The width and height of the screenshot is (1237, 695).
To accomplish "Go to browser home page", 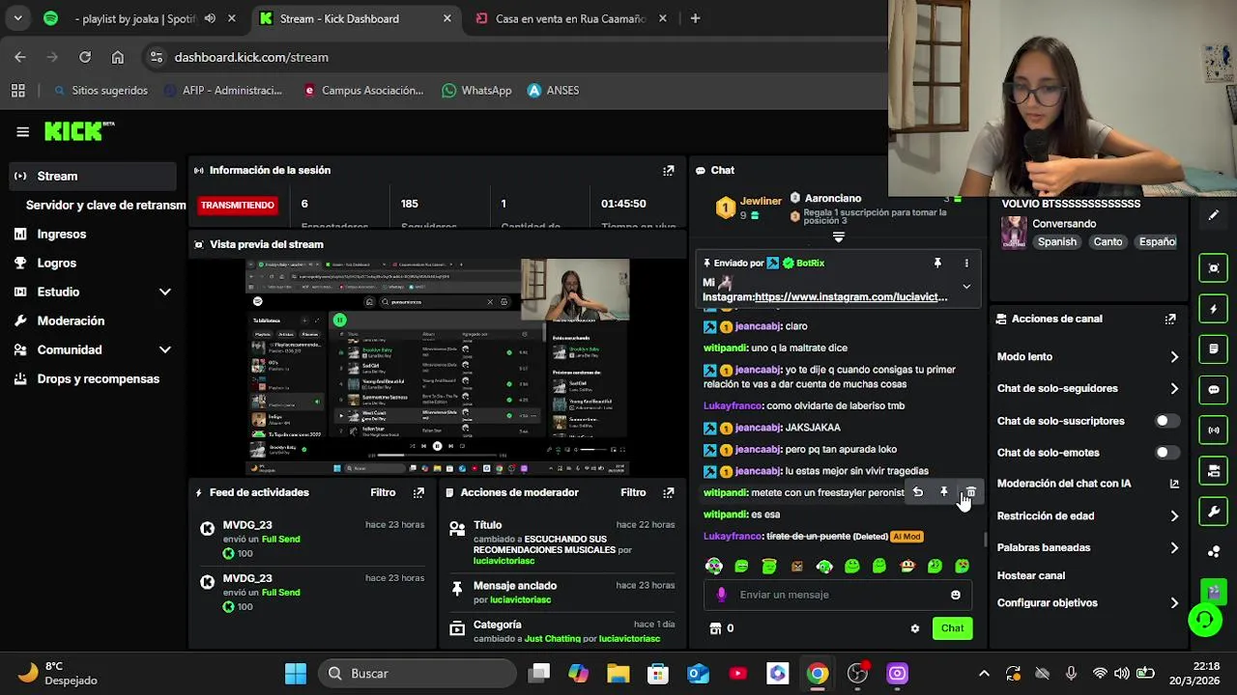I will [x=118, y=57].
